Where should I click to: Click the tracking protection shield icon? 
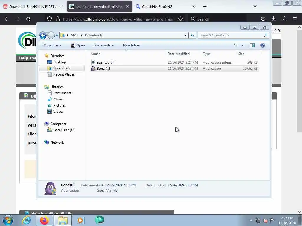coord(50,19)
